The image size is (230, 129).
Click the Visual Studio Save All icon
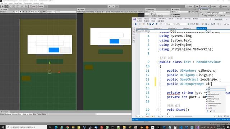tap(153, 24)
